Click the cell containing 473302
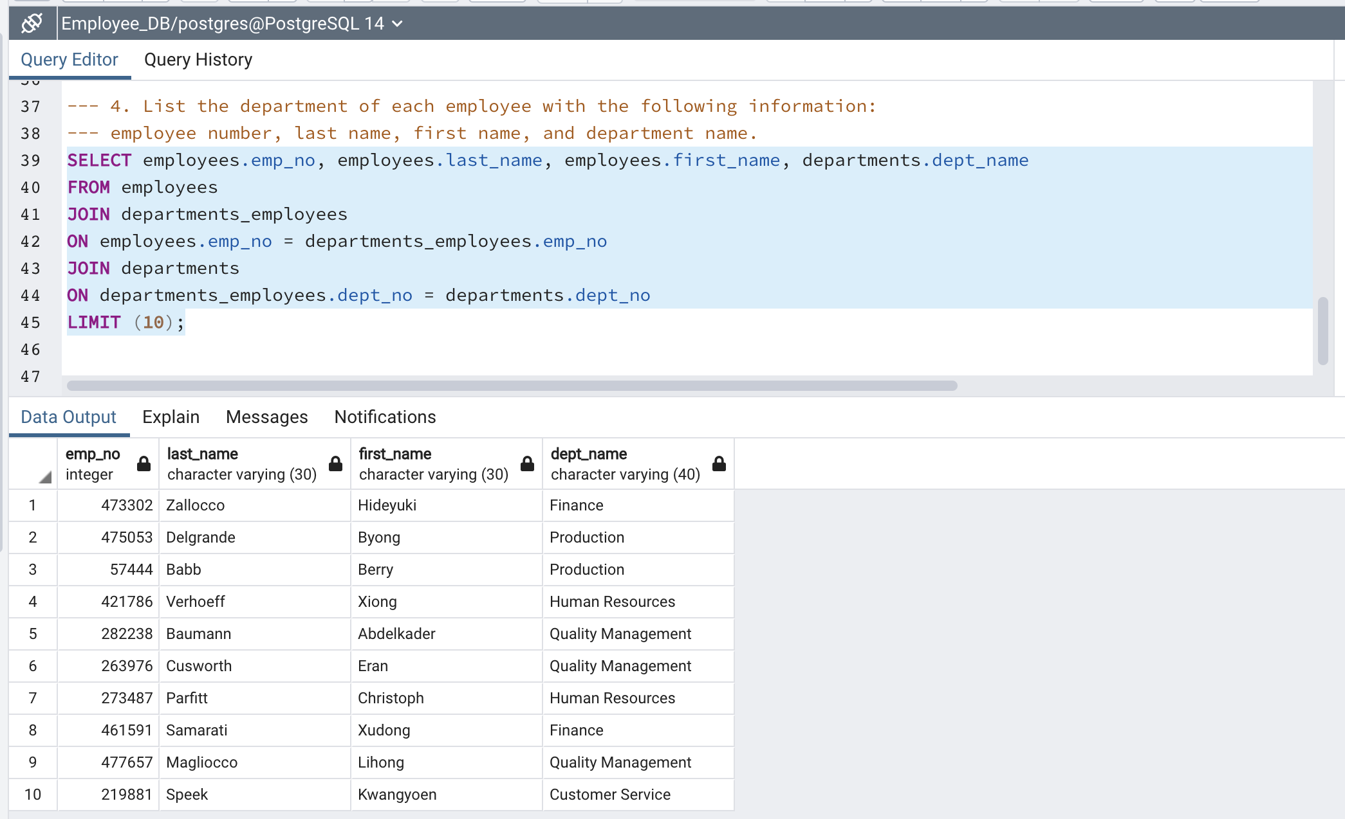Image resolution: width=1345 pixels, height=819 pixels. [x=108, y=505]
